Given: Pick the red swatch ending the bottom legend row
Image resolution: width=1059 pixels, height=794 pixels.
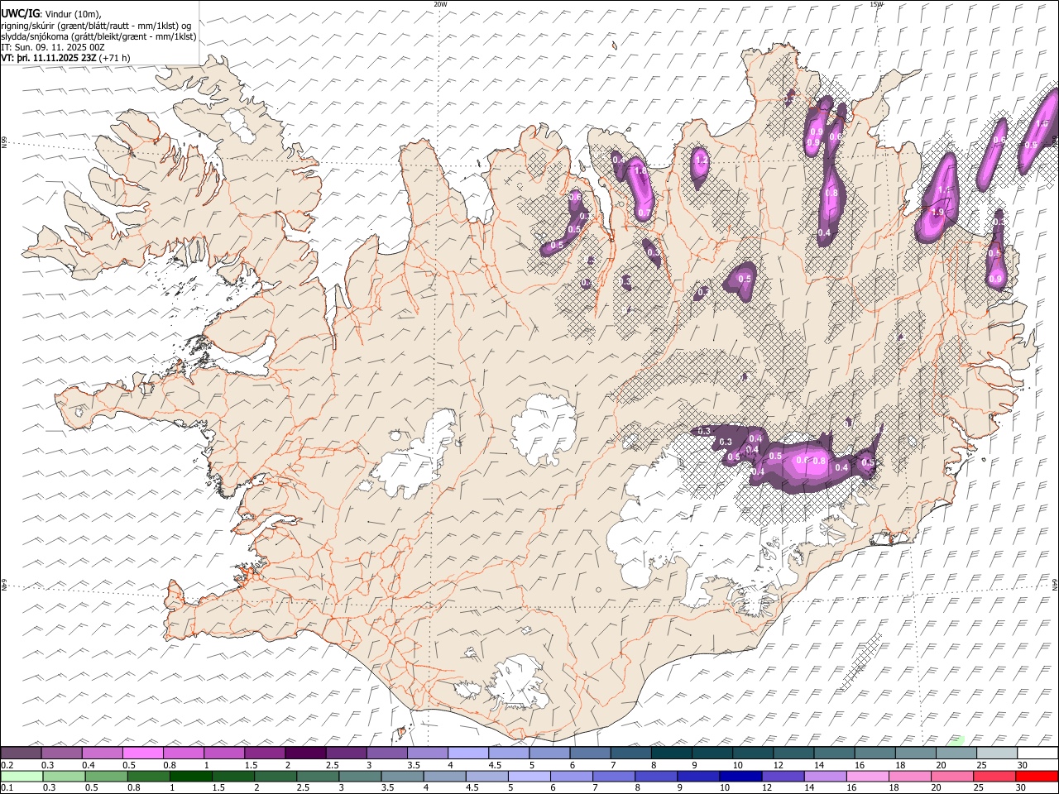Looking at the screenshot, I should pyautogui.click(x=1037, y=776).
